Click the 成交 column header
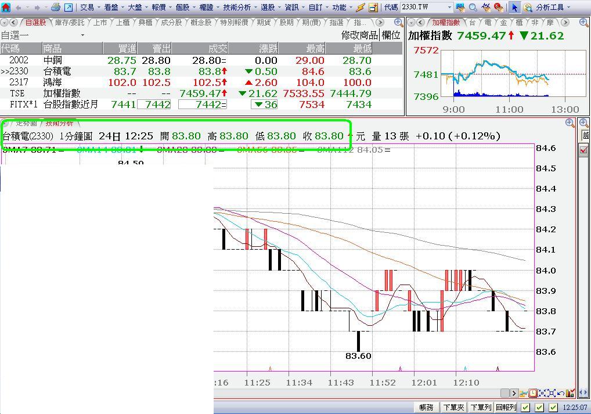This screenshot has width=591, height=414. (200, 48)
